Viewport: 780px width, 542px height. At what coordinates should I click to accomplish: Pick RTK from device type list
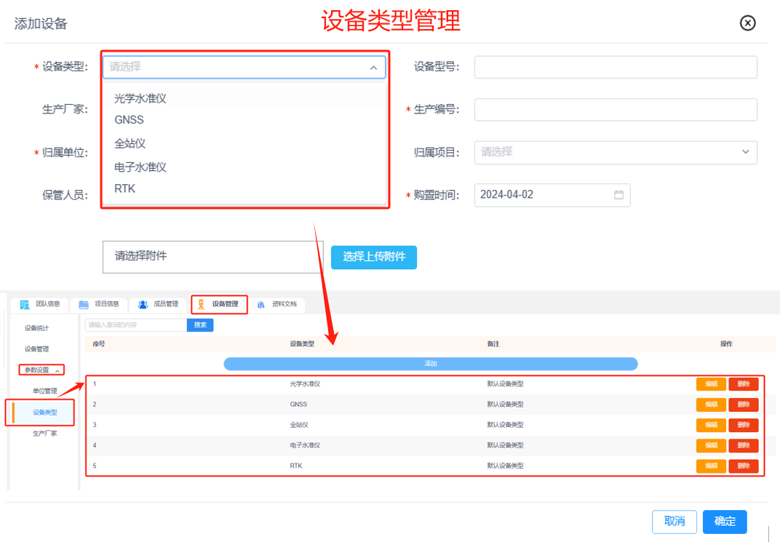tap(125, 188)
